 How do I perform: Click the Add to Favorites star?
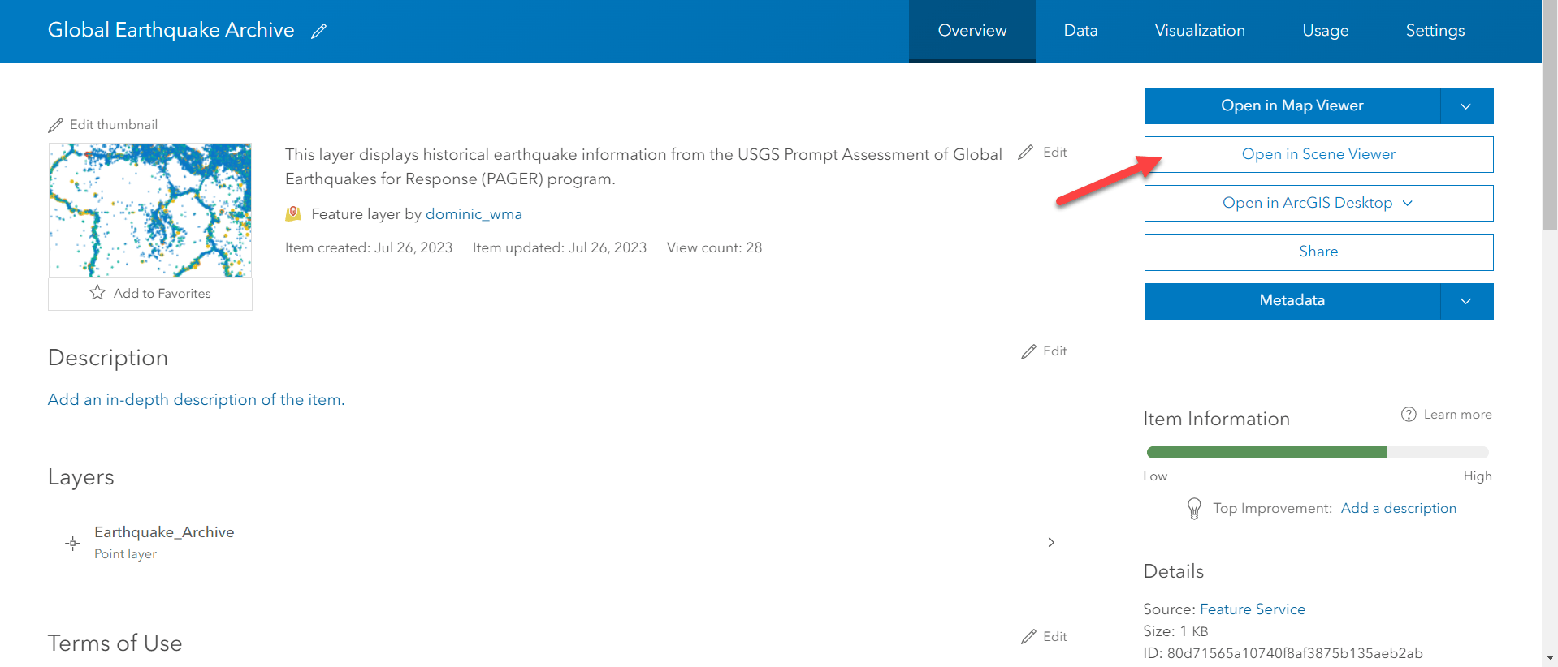coord(97,293)
